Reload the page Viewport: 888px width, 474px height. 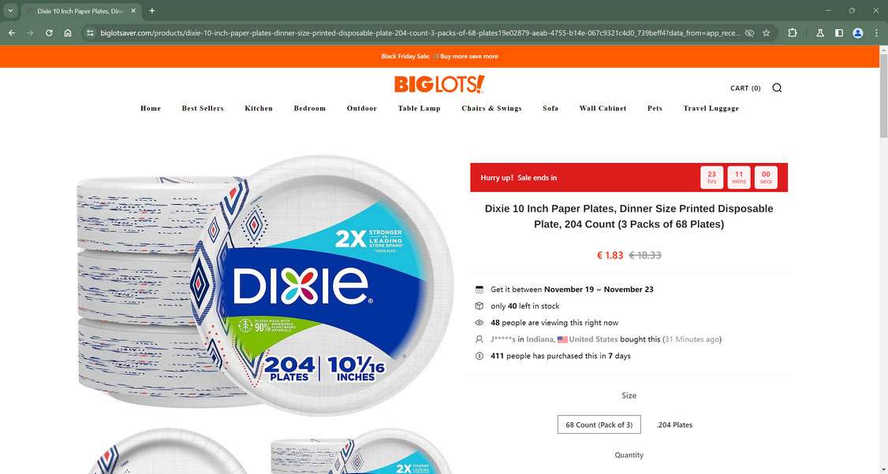pyautogui.click(x=49, y=33)
